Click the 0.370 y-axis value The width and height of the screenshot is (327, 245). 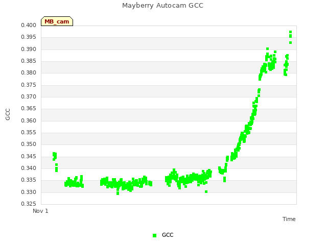29,96
